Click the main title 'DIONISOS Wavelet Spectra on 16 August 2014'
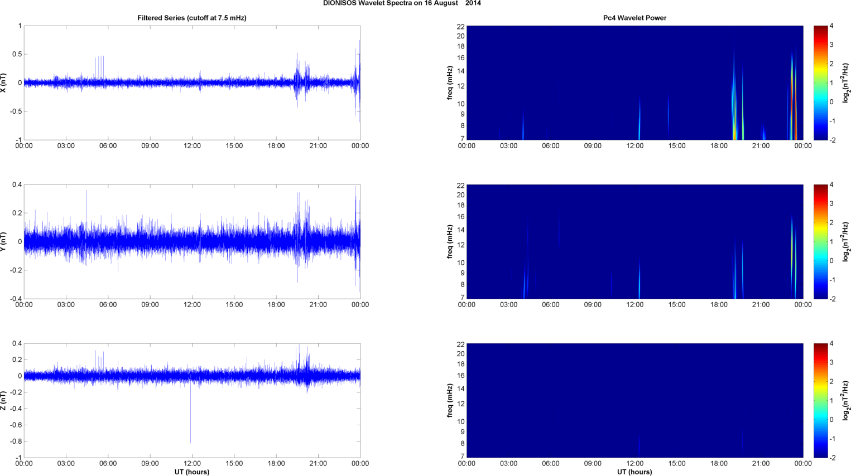Screen dimensions: 851x476 pyautogui.click(x=402, y=3)
